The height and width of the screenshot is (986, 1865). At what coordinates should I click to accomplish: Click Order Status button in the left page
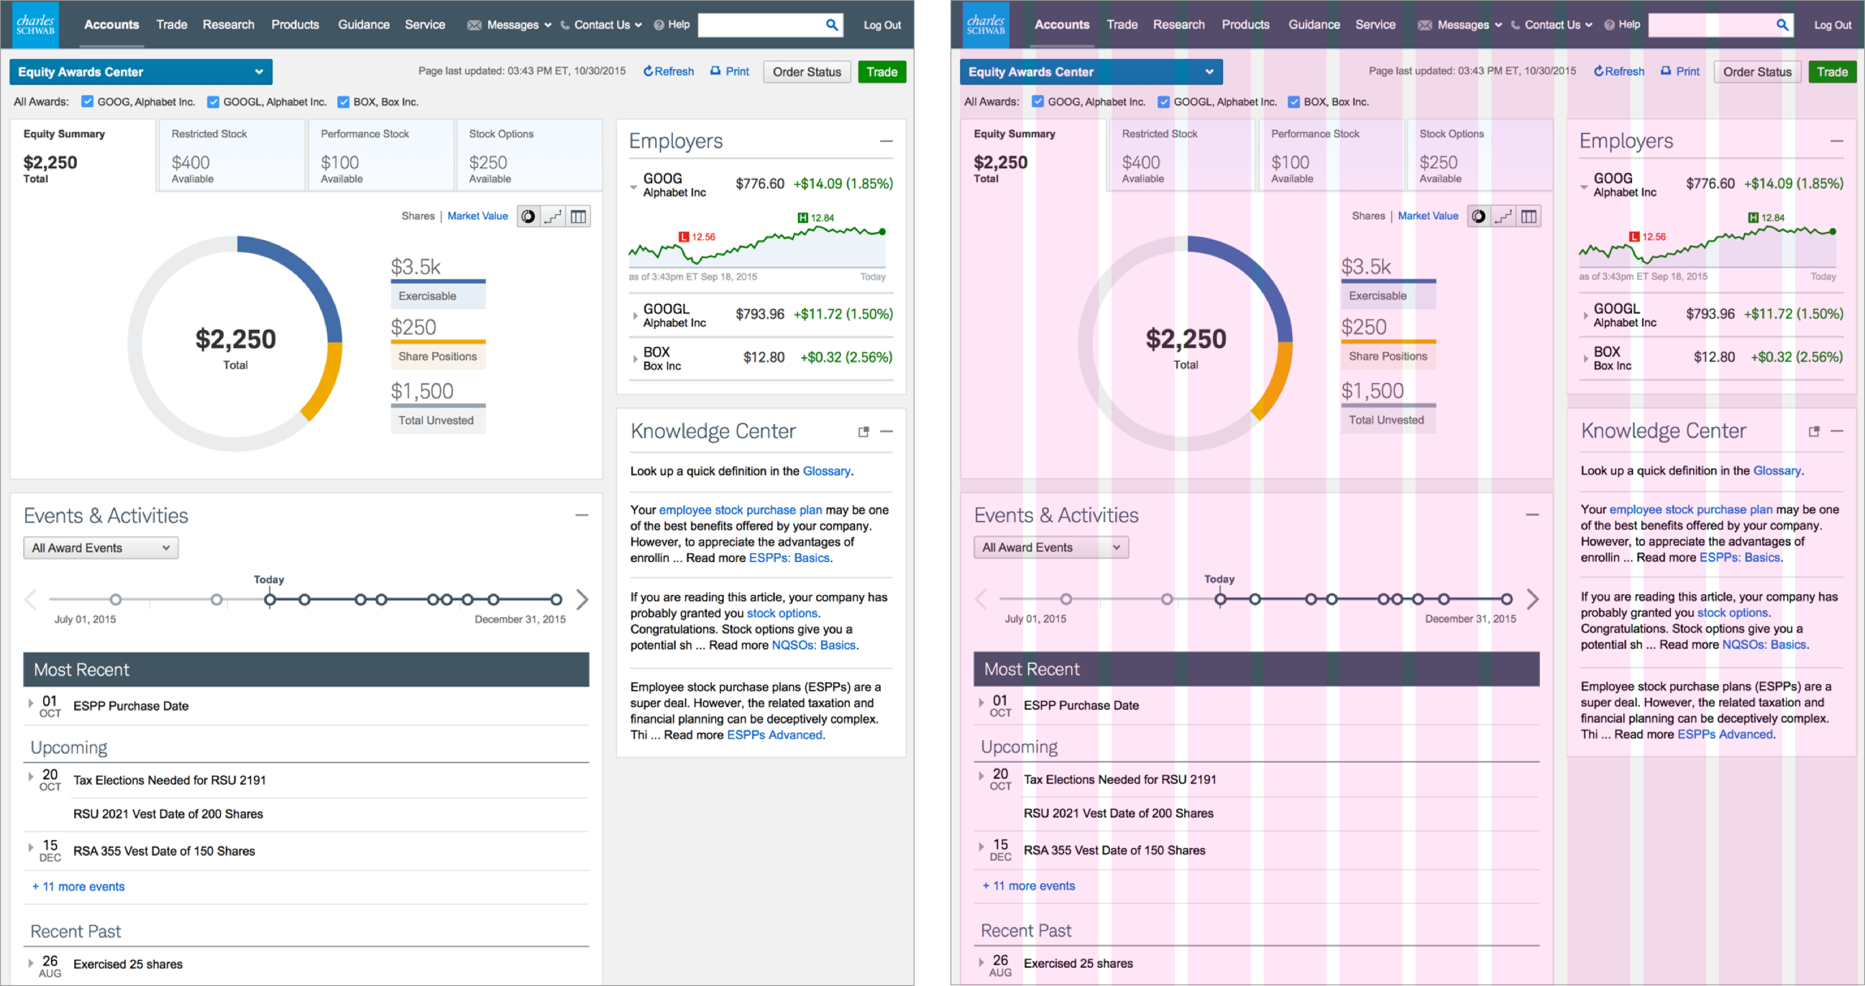(x=807, y=72)
